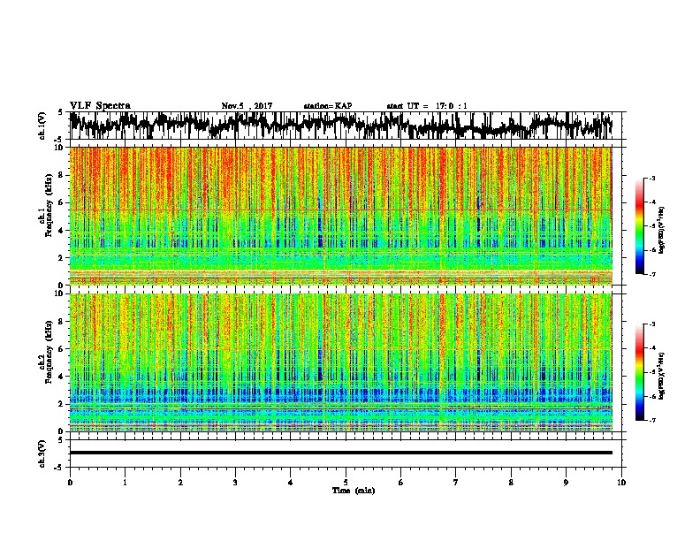The image size is (700, 541).
Task: Click the ch.1 spectrogram 0 kHz tick label
Action: click(62, 285)
